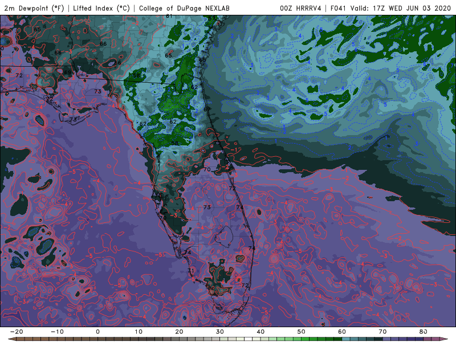Click the "00Z HRRRV4" model run label
This screenshot has height=342, width=456.
point(300,8)
